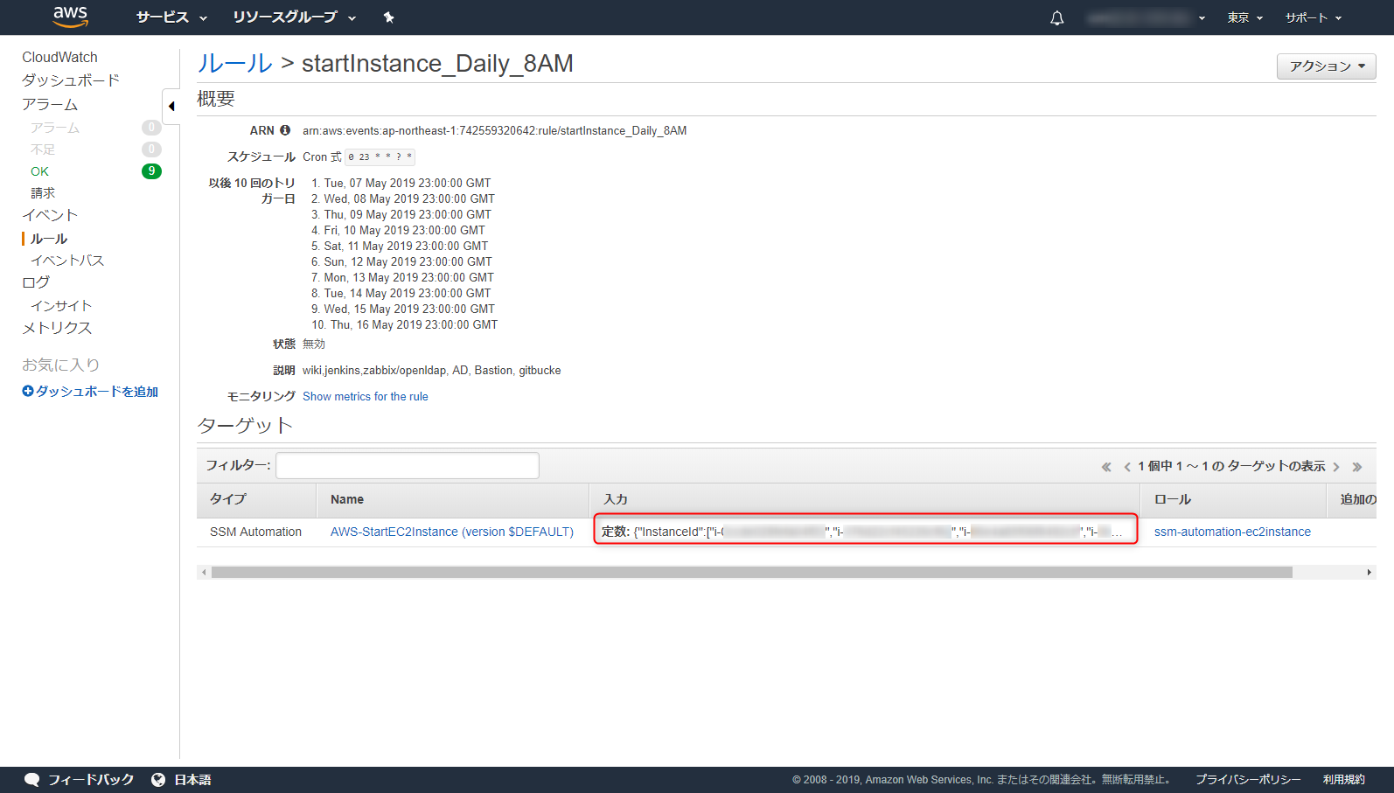
Task: Open ダッシュボード in the sidebar
Action: tap(71, 80)
